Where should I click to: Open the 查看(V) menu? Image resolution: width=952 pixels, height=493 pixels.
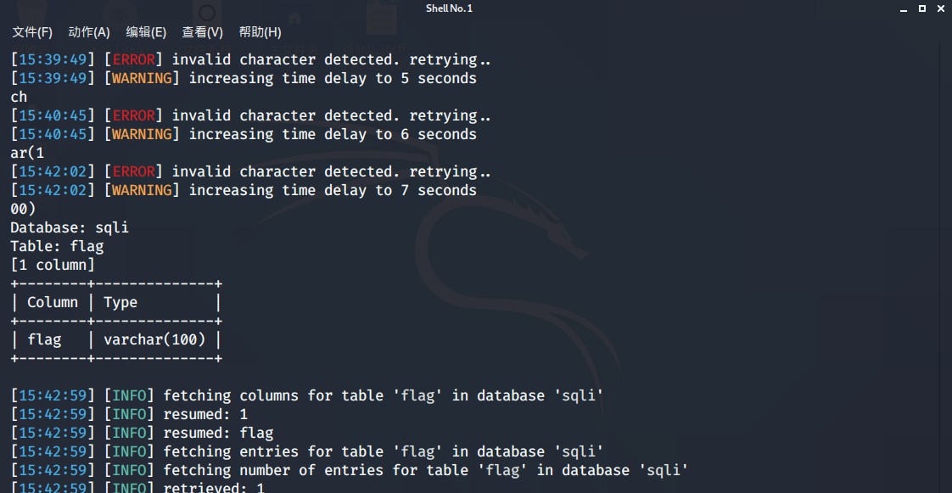(203, 32)
